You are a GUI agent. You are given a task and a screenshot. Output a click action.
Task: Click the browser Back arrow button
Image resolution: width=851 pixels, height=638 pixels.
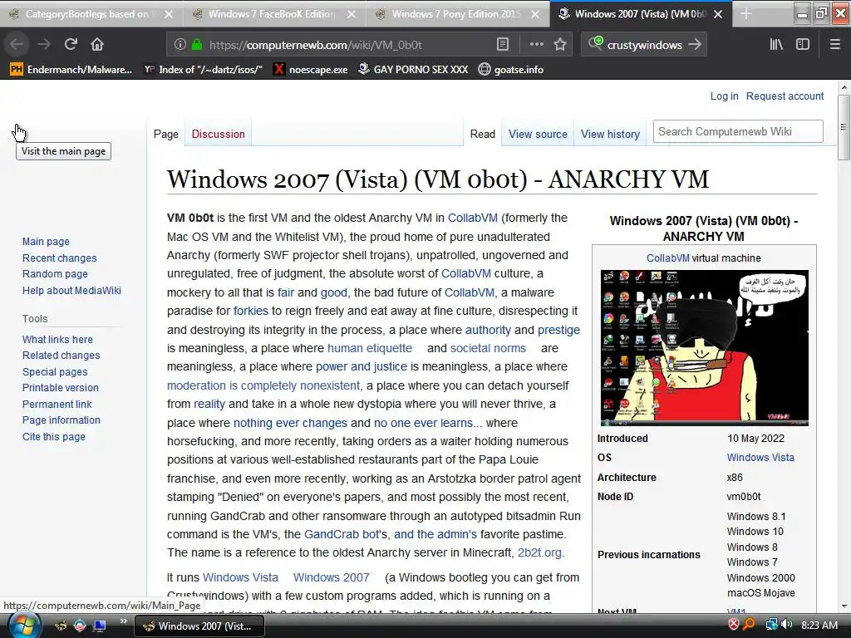point(17,45)
